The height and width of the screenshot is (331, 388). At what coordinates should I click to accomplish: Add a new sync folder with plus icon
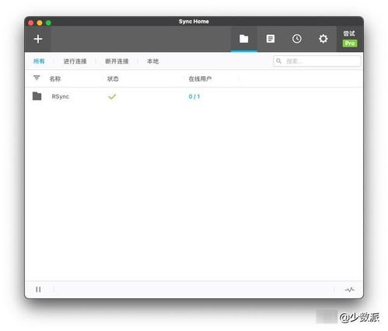tap(38, 39)
